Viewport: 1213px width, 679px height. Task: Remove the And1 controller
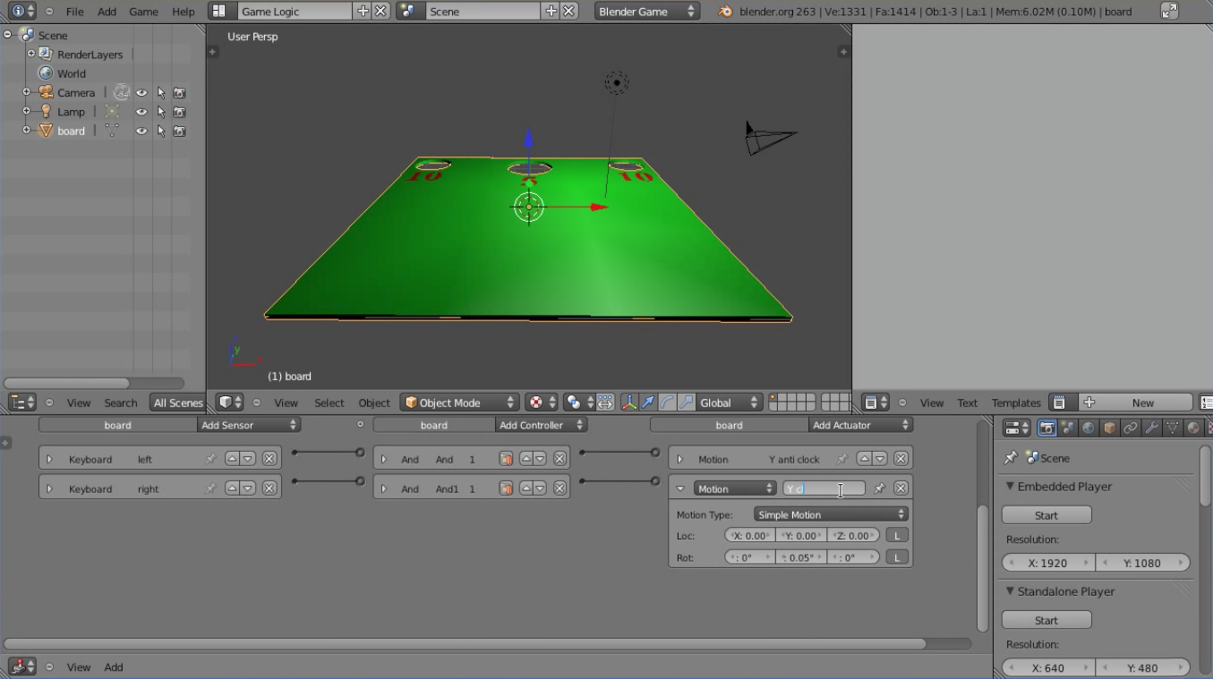tap(560, 488)
